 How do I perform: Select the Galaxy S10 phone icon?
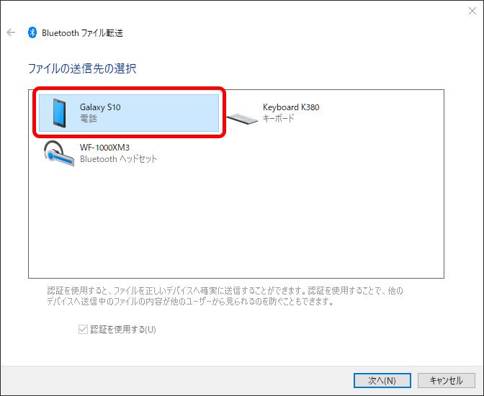(x=59, y=113)
